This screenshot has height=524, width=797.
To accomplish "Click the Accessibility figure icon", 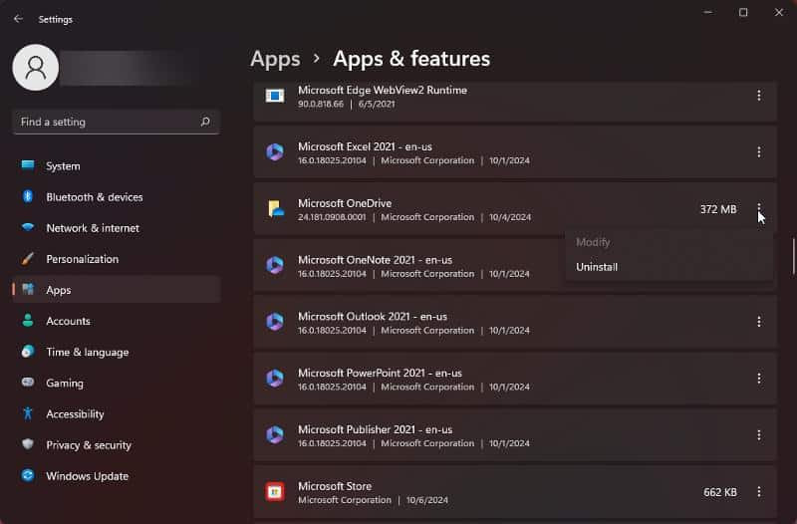I will (28, 413).
